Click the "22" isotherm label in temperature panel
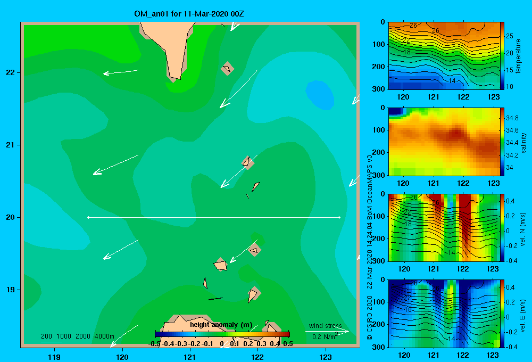Image resolution: width=532 pixels, height=362 pixels. (406, 40)
